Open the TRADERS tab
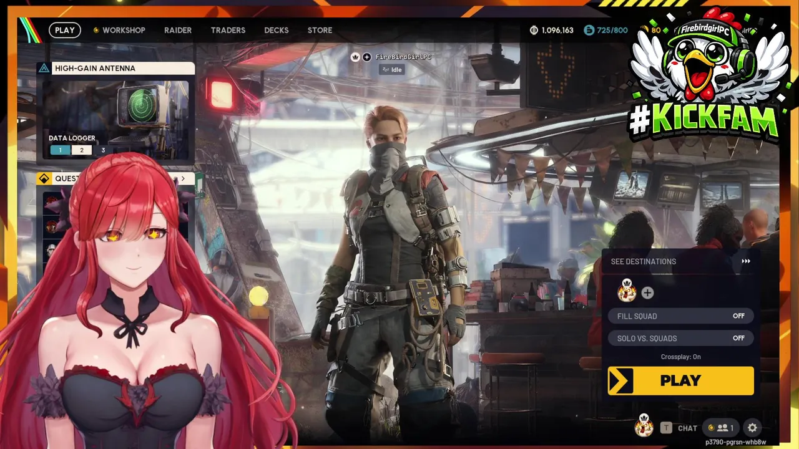Image resolution: width=799 pixels, height=449 pixels. [x=228, y=30]
